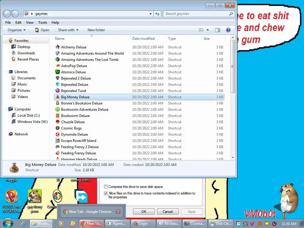Open the File menu
The height and width of the screenshot is (228, 304).
(x=8, y=23)
